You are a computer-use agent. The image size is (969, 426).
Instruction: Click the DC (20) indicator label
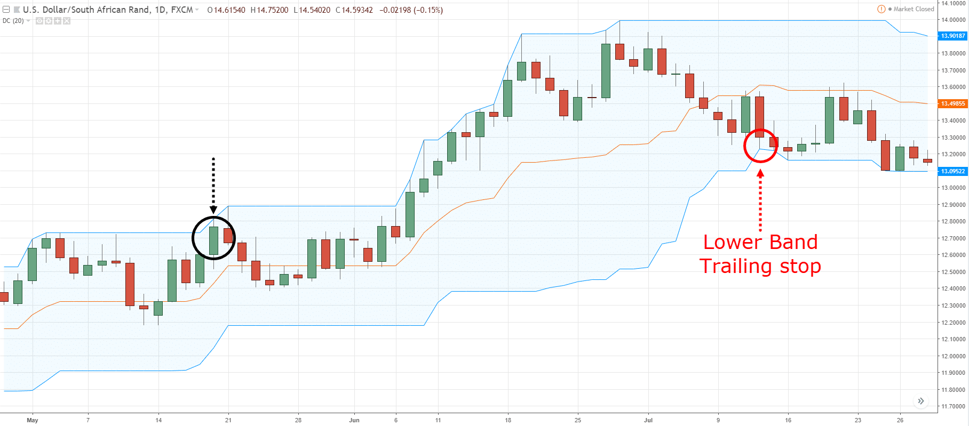13,21
